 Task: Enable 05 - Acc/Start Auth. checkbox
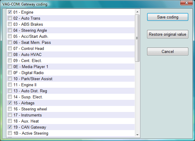(x=10, y=36)
